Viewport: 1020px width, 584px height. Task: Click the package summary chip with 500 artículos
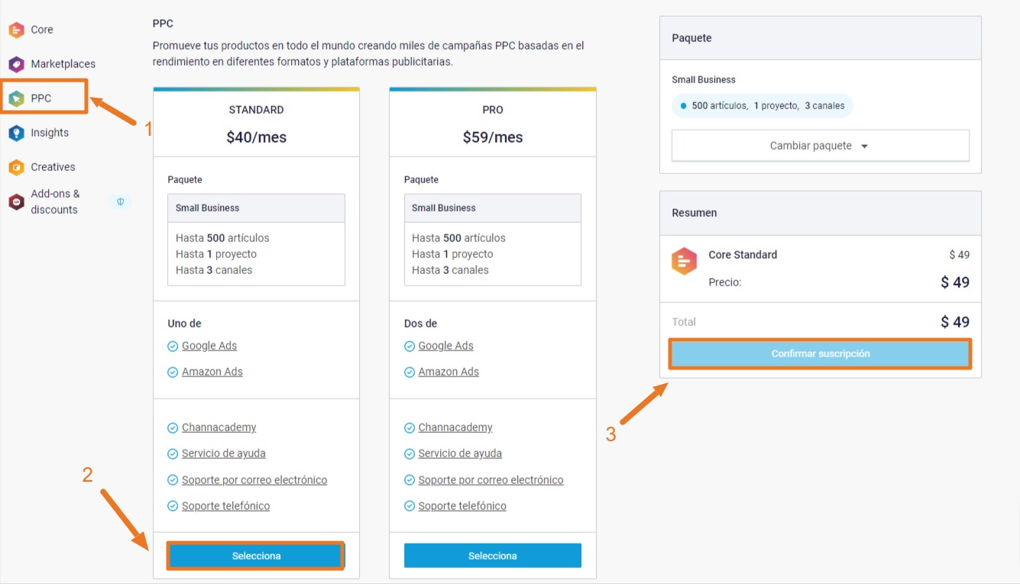[x=763, y=106]
